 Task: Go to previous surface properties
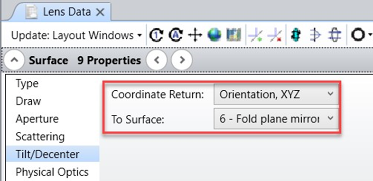(156, 60)
